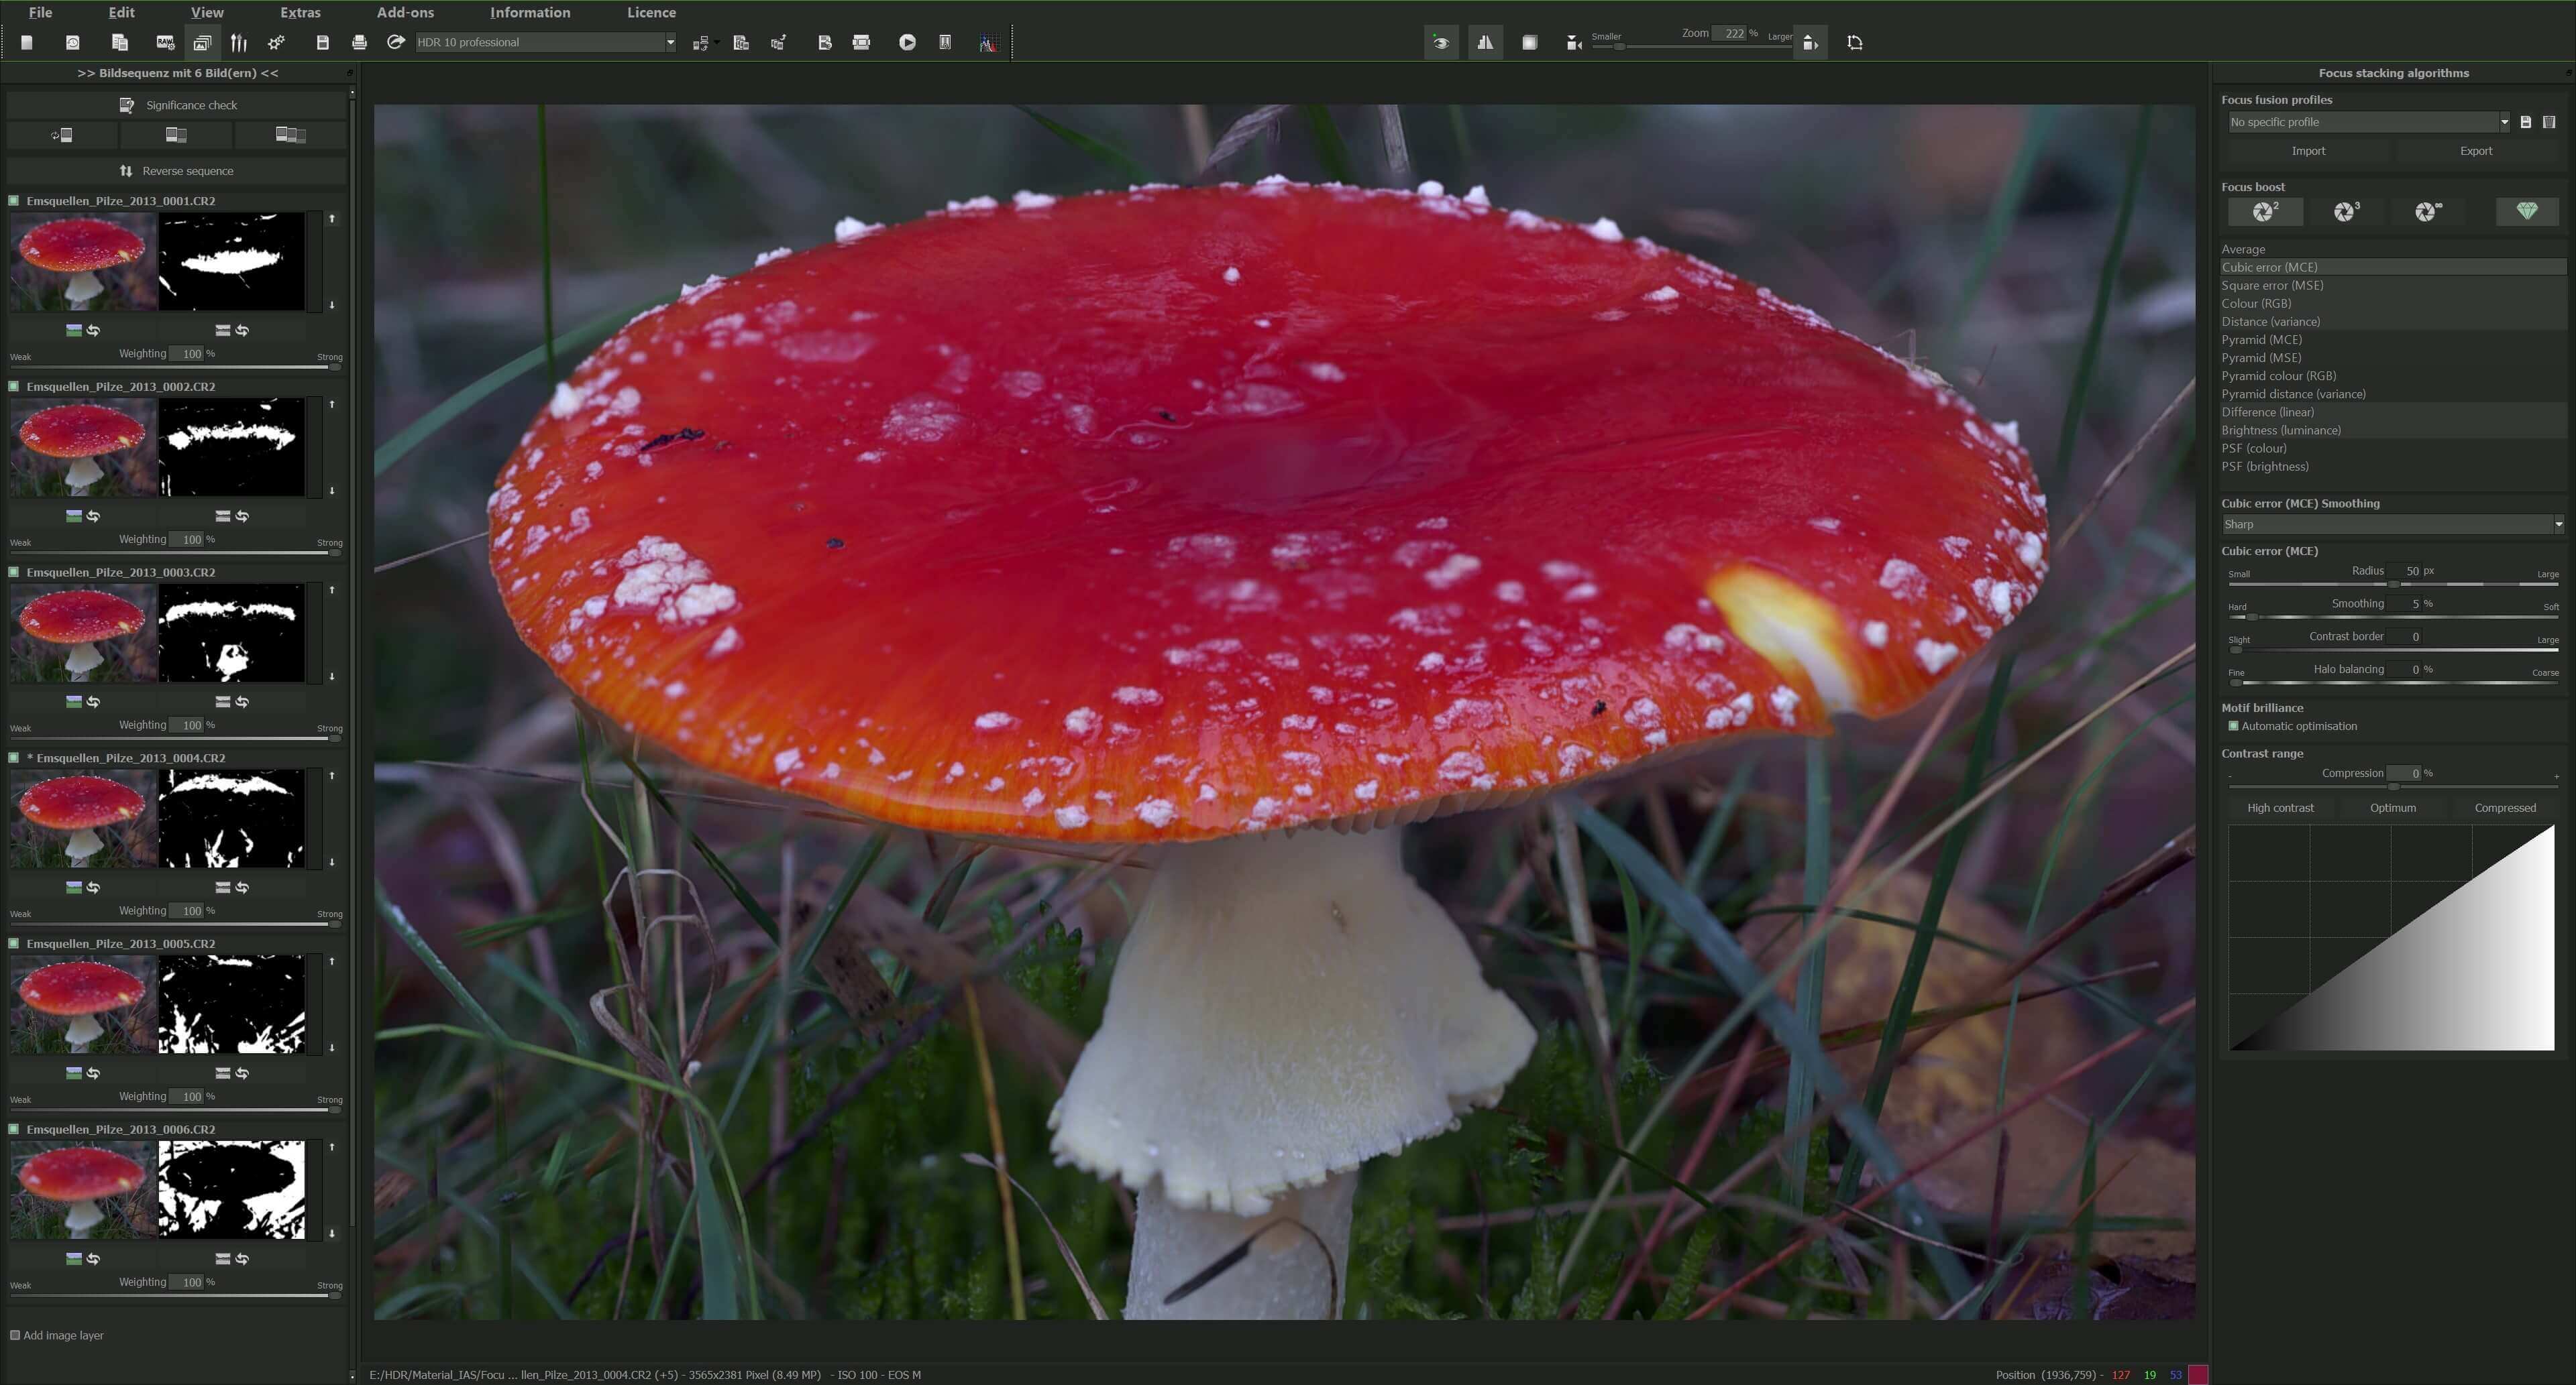Enable Automatic optimisation checkbox
This screenshot has width=2576, height=1385.
point(2233,727)
